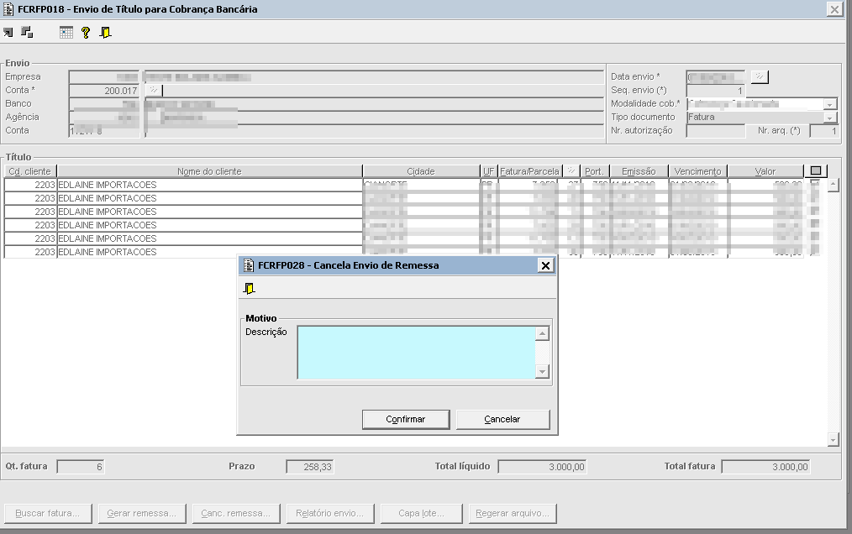Click document icon in FCRFP018 window title
The width and height of the screenshot is (852, 534).
8,8
